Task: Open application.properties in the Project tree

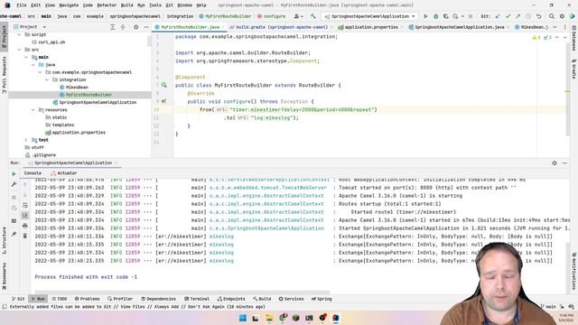Action: tap(75, 133)
